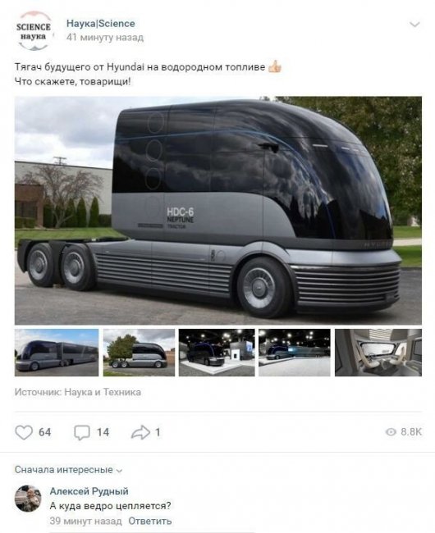Open fourth thumbnail of showroom truck

tap(294, 353)
